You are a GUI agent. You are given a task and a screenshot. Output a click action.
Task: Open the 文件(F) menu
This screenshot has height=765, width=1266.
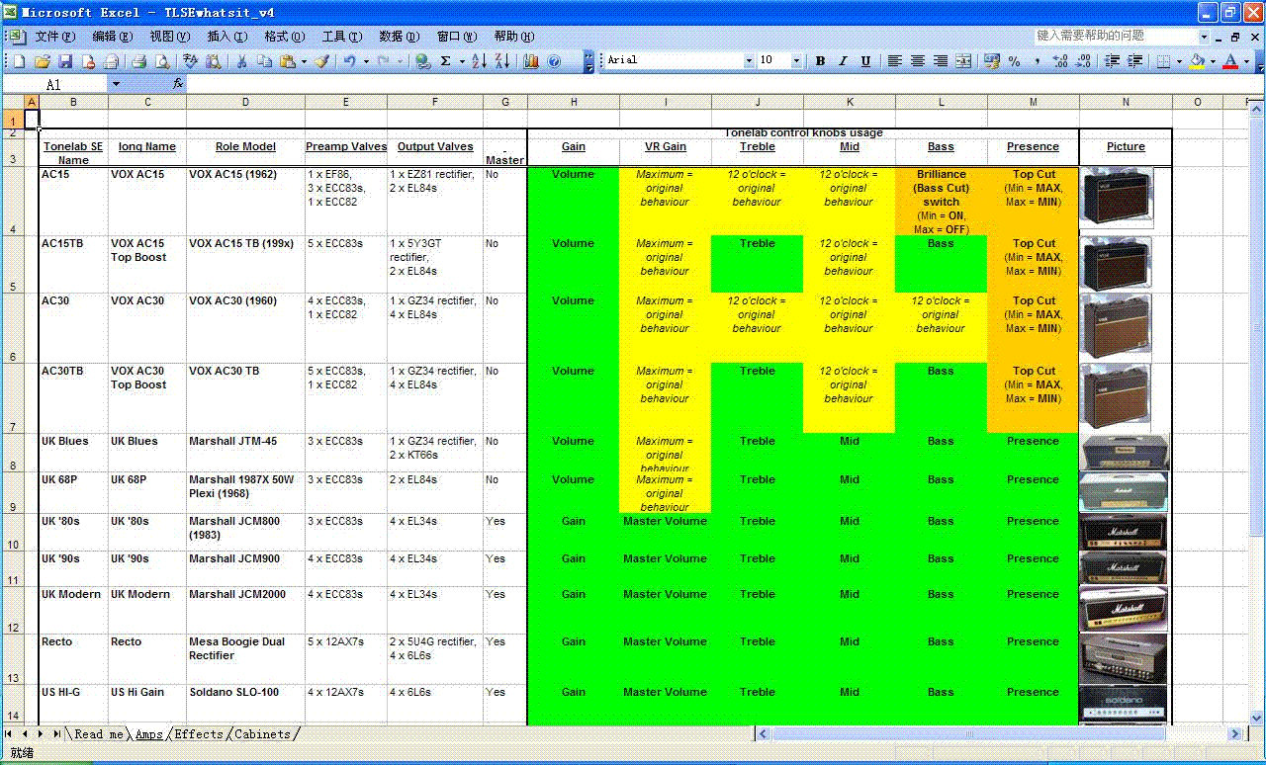(x=54, y=37)
